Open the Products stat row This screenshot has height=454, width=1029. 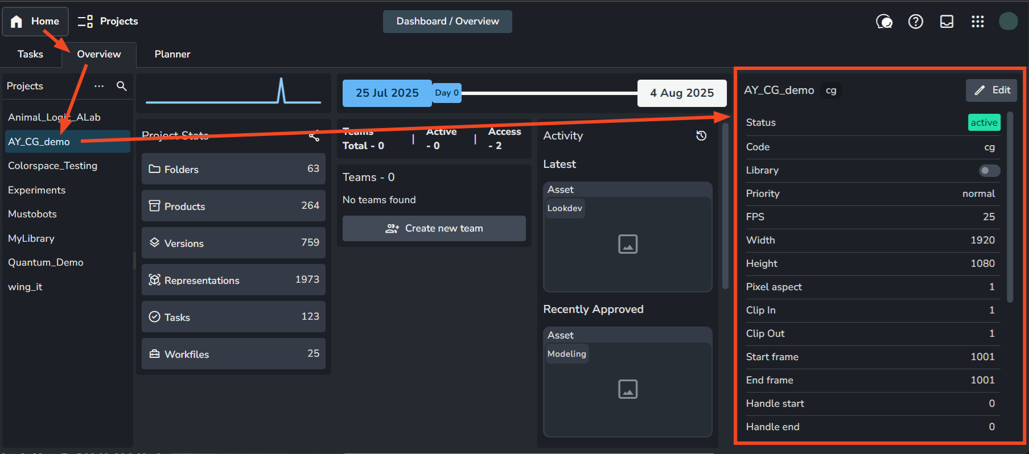pyautogui.click(x=233, y=206)
